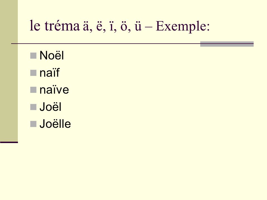Click the 'ü' character in the title
267x200 pixels.
(x=138, y=27)
